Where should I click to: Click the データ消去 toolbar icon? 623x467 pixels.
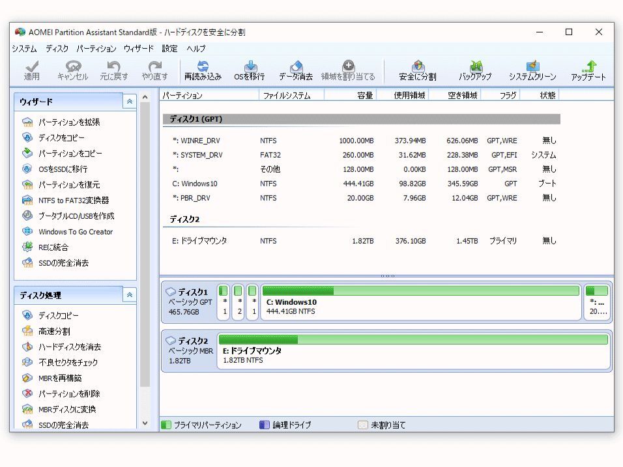tap(296, 71)
